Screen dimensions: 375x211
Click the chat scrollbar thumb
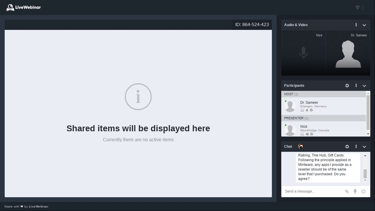pyautogui.click(x=365, y=173)
